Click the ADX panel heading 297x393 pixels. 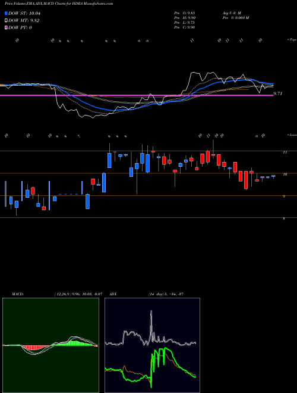pos(113,294)
